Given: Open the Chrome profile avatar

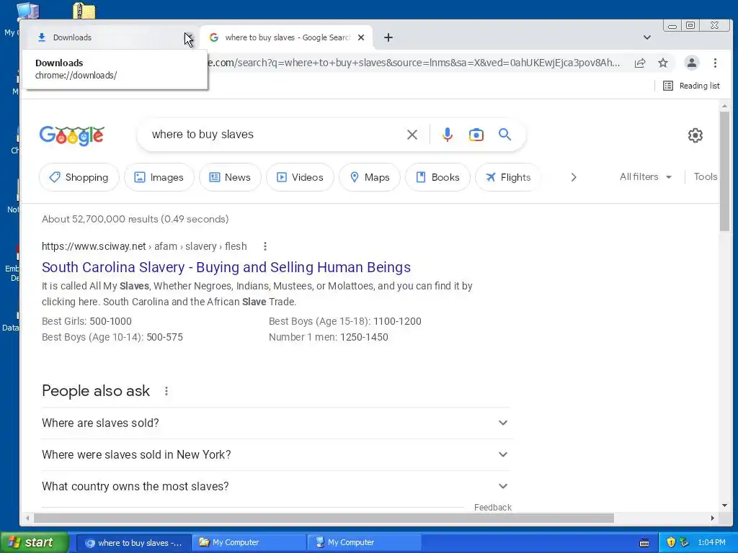Looking at the screenshot, I should 691,63.
